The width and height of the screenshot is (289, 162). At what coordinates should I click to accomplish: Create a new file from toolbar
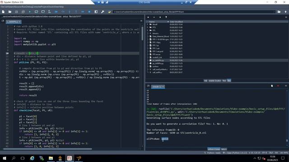pos(3,12)
